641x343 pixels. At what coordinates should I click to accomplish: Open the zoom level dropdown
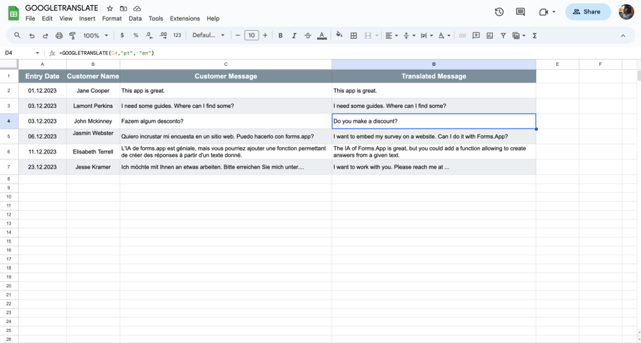point(96,36)
